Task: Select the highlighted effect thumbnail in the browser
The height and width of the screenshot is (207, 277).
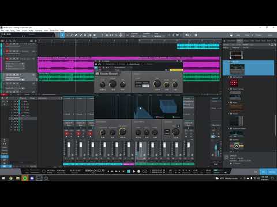Action: (237, 69)
